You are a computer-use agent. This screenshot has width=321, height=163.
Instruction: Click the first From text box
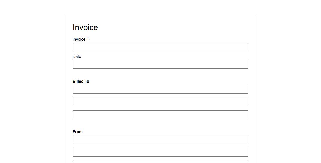pyautogui.click(x=160, y=140)
